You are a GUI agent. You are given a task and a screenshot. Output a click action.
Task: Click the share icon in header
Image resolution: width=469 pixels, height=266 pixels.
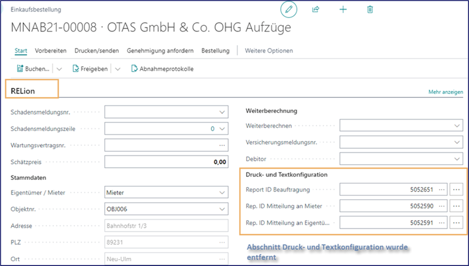(315, 9)
